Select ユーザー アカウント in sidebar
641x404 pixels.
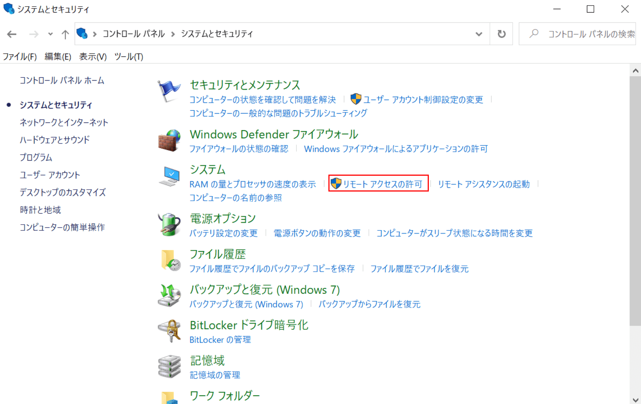pos(50,175)
